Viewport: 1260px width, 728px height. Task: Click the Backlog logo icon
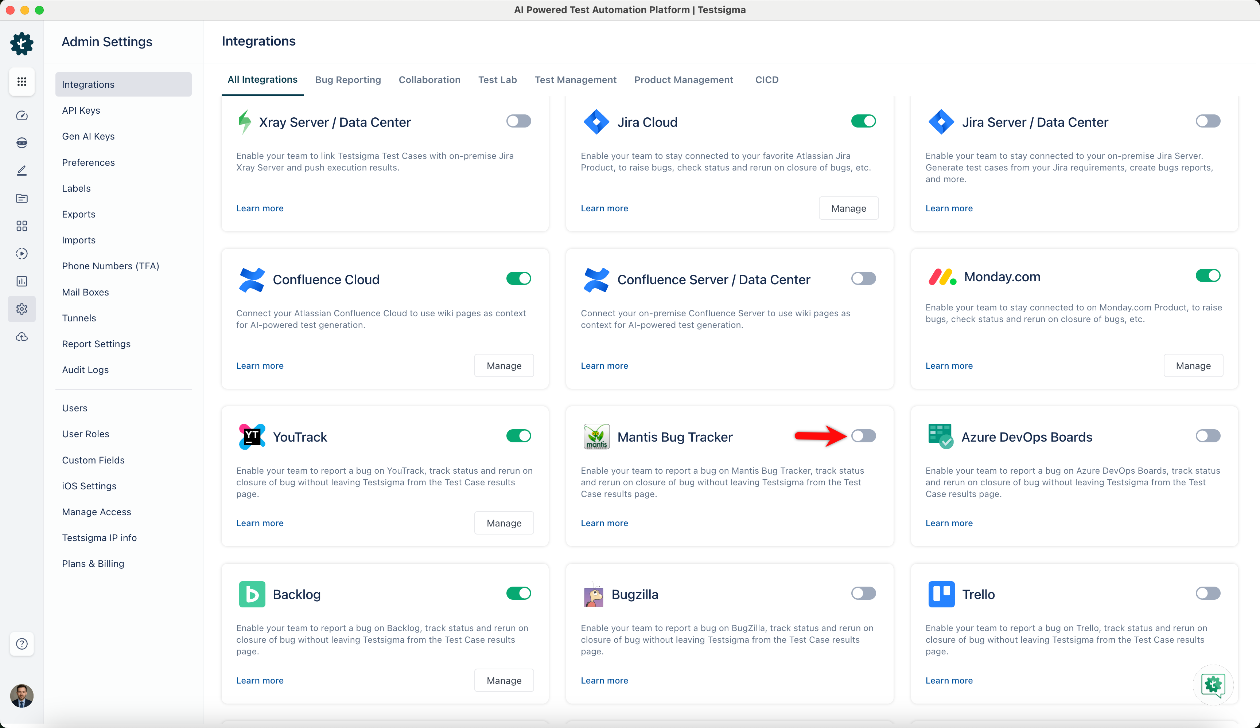252,594
